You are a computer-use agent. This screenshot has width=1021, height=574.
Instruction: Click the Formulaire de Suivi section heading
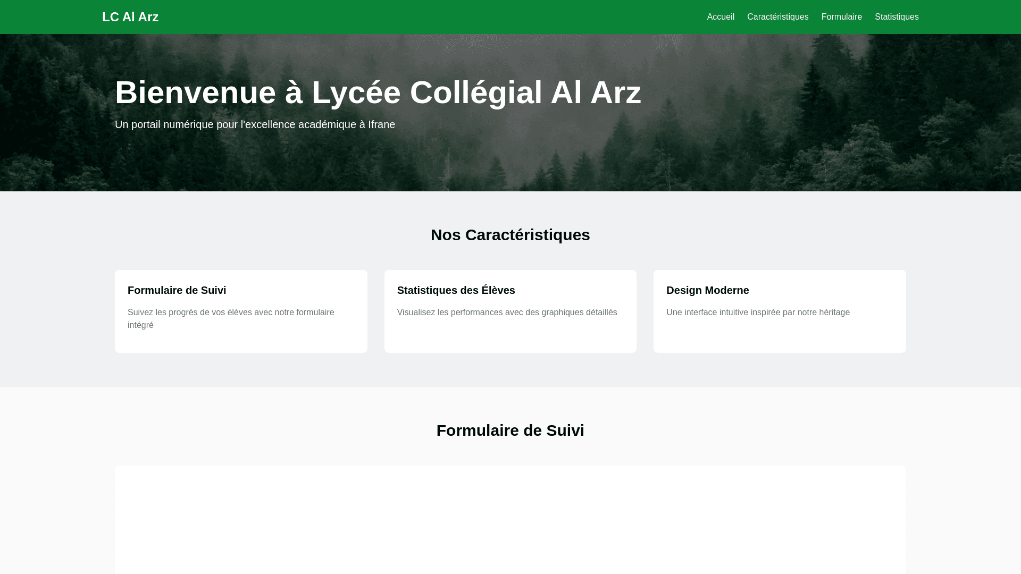pyautogui.click(x=510, y=430)
